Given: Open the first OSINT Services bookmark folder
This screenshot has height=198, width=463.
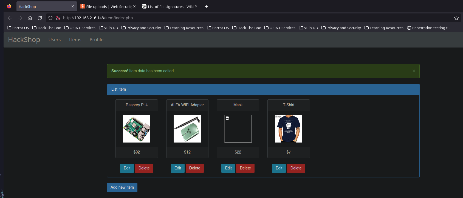Looking at the screenshot, I should tap(80, 28).
